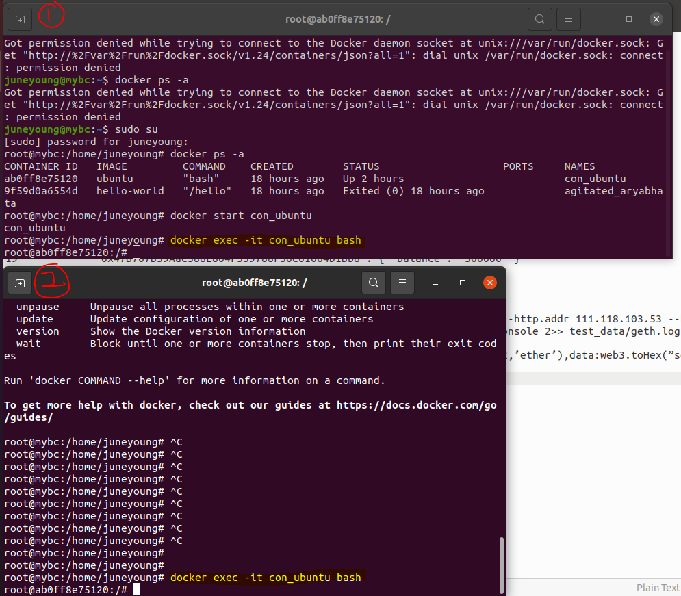Click 'Plain Text' in background editor status bar
This screenshot has width=681, height=596.
(x=658, y=588)
